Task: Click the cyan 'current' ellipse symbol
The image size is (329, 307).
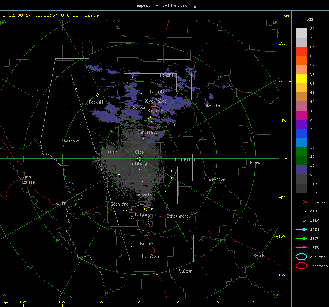Action: pos(301,257)
